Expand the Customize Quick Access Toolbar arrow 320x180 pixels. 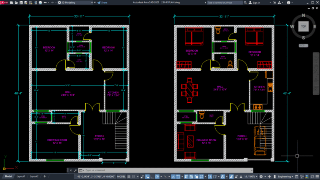click(x=95, y=2)
